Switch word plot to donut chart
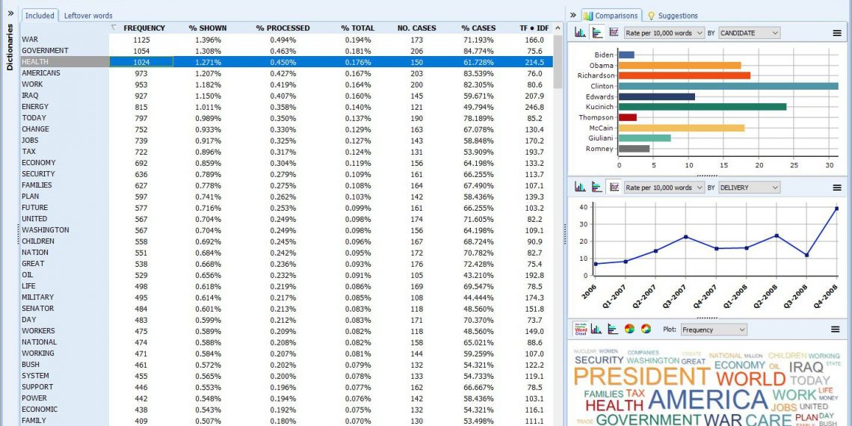Viewport: 852px width, 426px height. (646, 330)
